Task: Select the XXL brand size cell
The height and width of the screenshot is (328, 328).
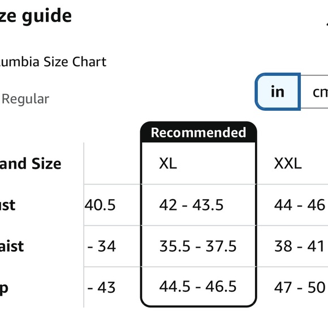Action: tap(292, 163)
